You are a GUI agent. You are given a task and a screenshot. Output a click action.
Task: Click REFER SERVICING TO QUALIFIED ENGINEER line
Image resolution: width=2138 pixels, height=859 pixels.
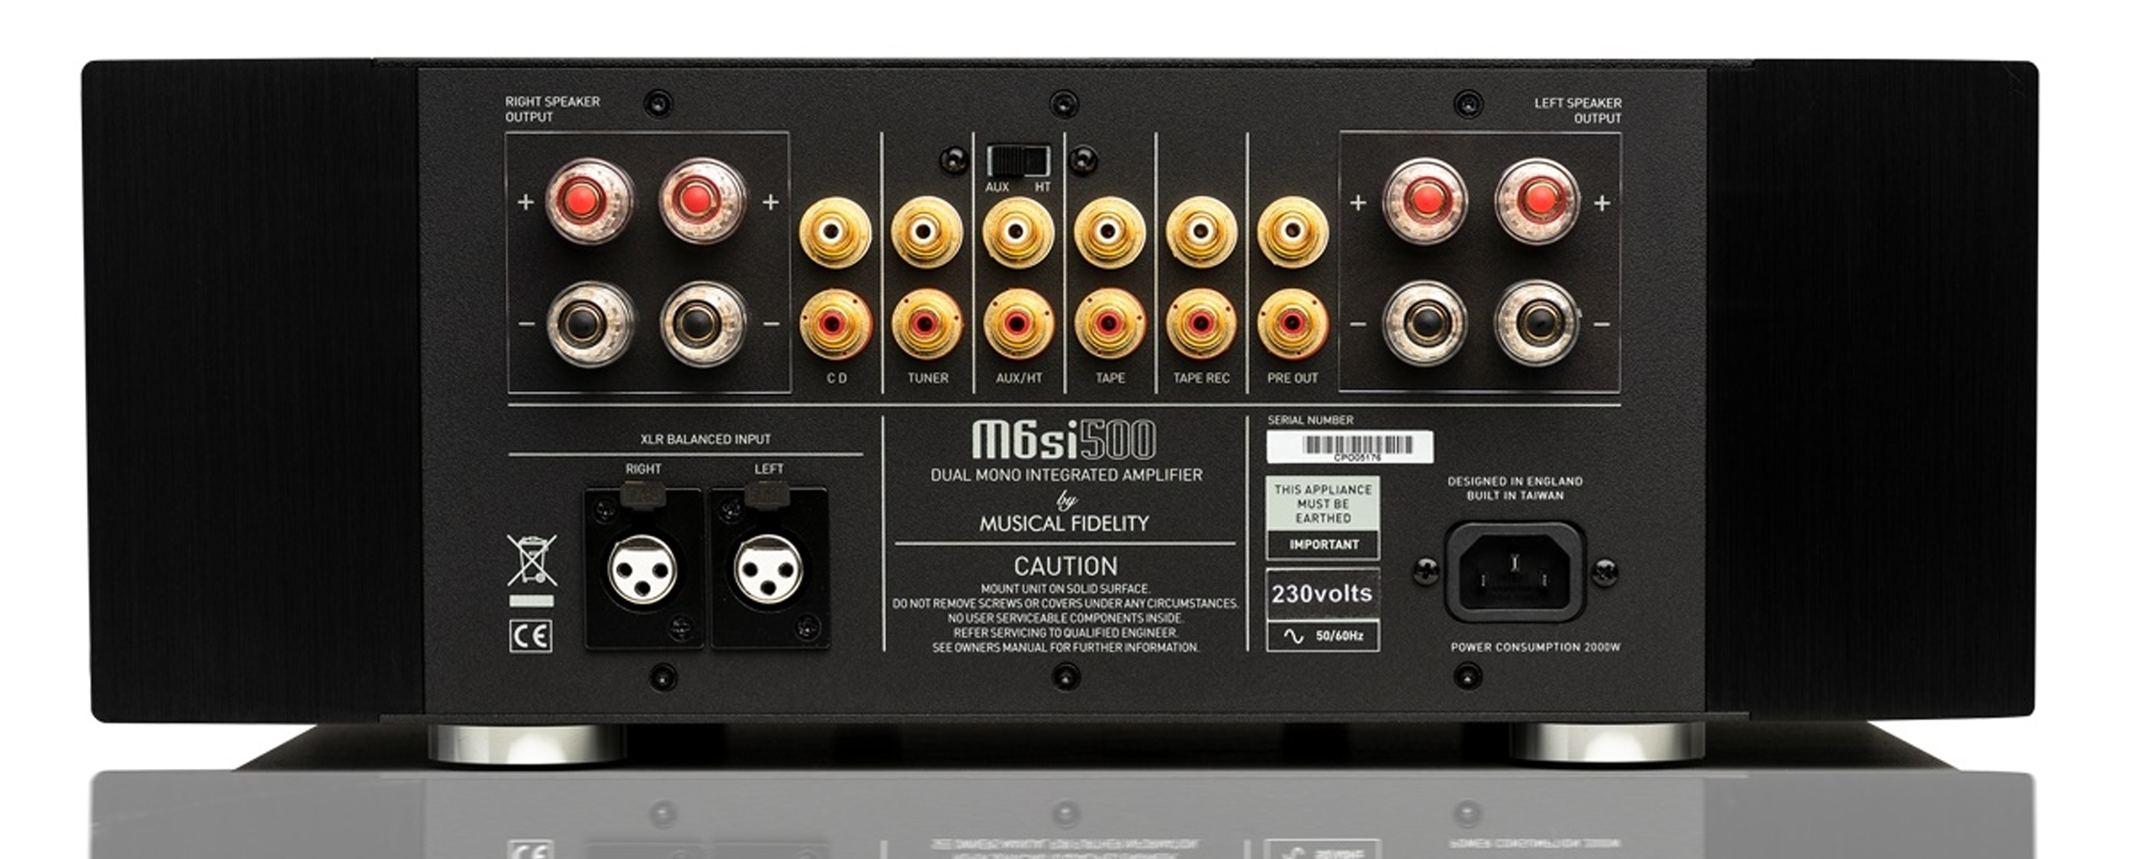pyautogui.click(x=1065, y=633)
